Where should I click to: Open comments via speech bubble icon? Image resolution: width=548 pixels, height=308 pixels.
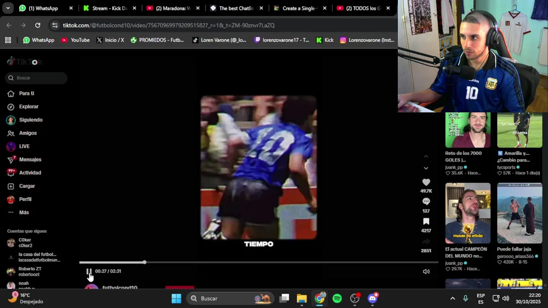click(x=426, y=201)
